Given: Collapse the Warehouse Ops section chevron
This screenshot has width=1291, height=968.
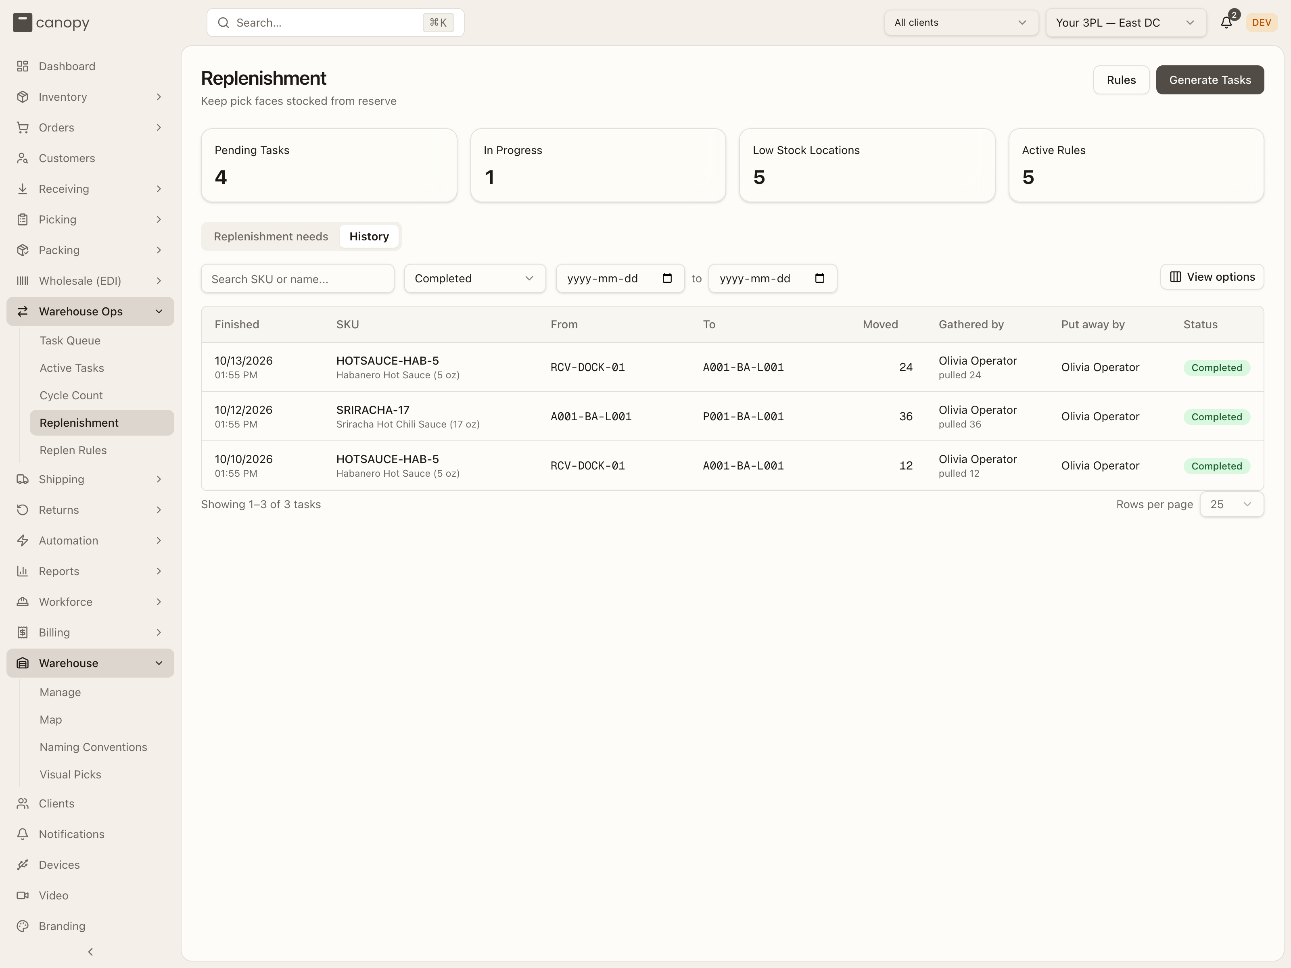Looking at the screenshot, I should point(159,312).
